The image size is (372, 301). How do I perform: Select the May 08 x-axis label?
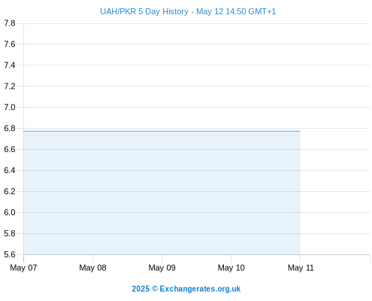coord(92,268)
